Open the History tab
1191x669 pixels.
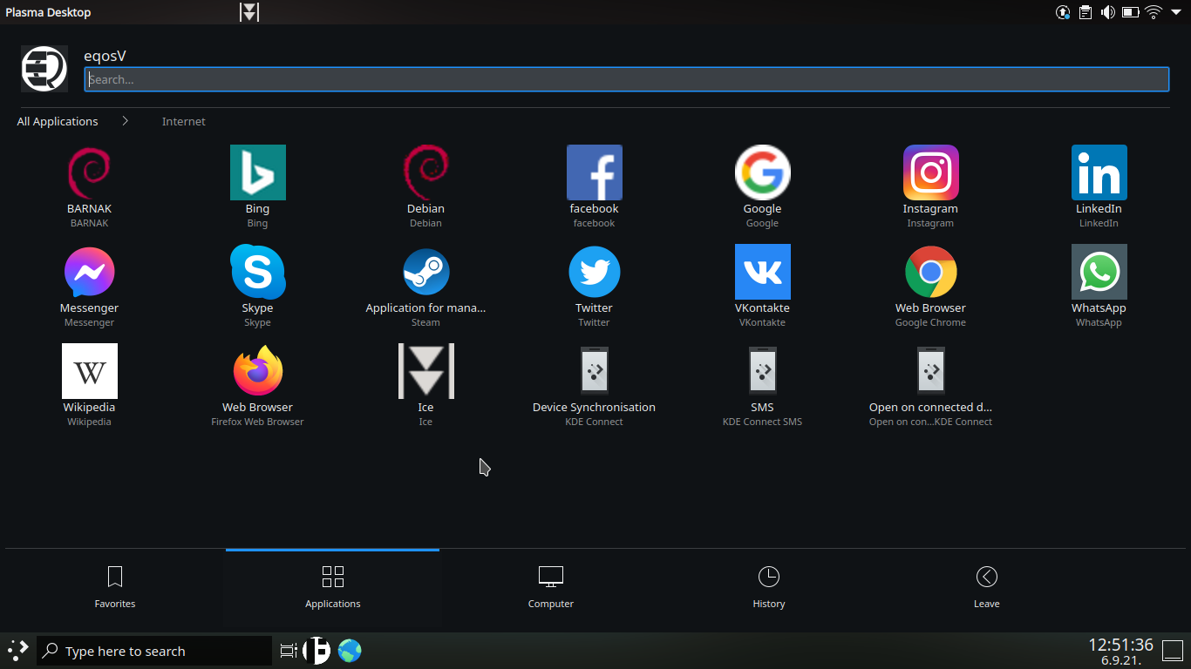(768, 588)
